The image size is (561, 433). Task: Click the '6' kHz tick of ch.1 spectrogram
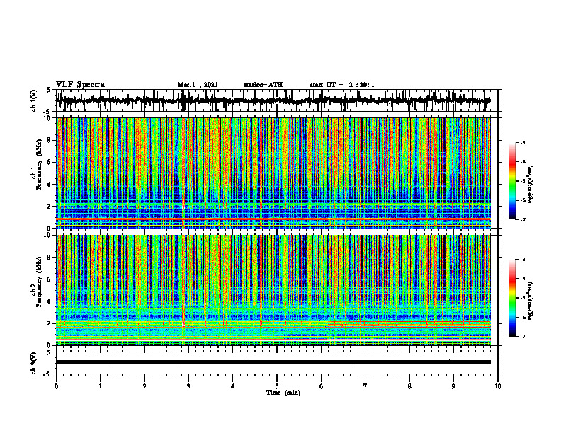click(50, 163)
